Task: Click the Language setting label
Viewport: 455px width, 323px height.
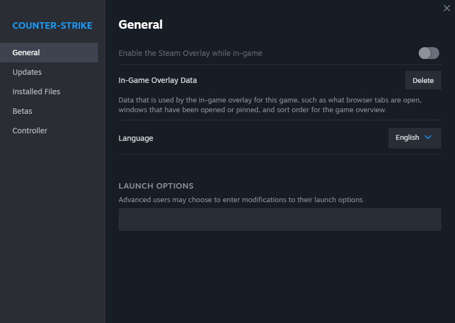Action: point(136,138)
